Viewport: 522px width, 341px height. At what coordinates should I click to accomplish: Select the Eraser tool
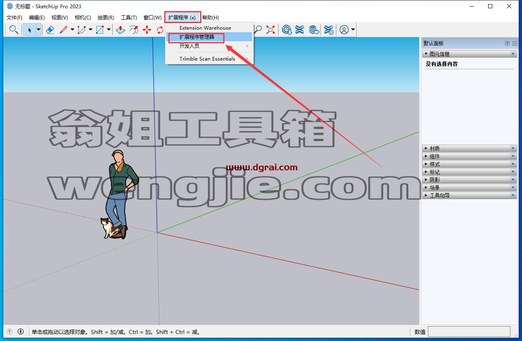(50, 30)
